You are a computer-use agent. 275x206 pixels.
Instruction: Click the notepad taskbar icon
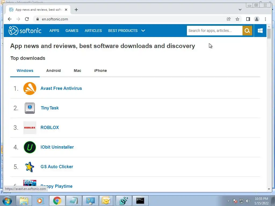click(74, 201)
